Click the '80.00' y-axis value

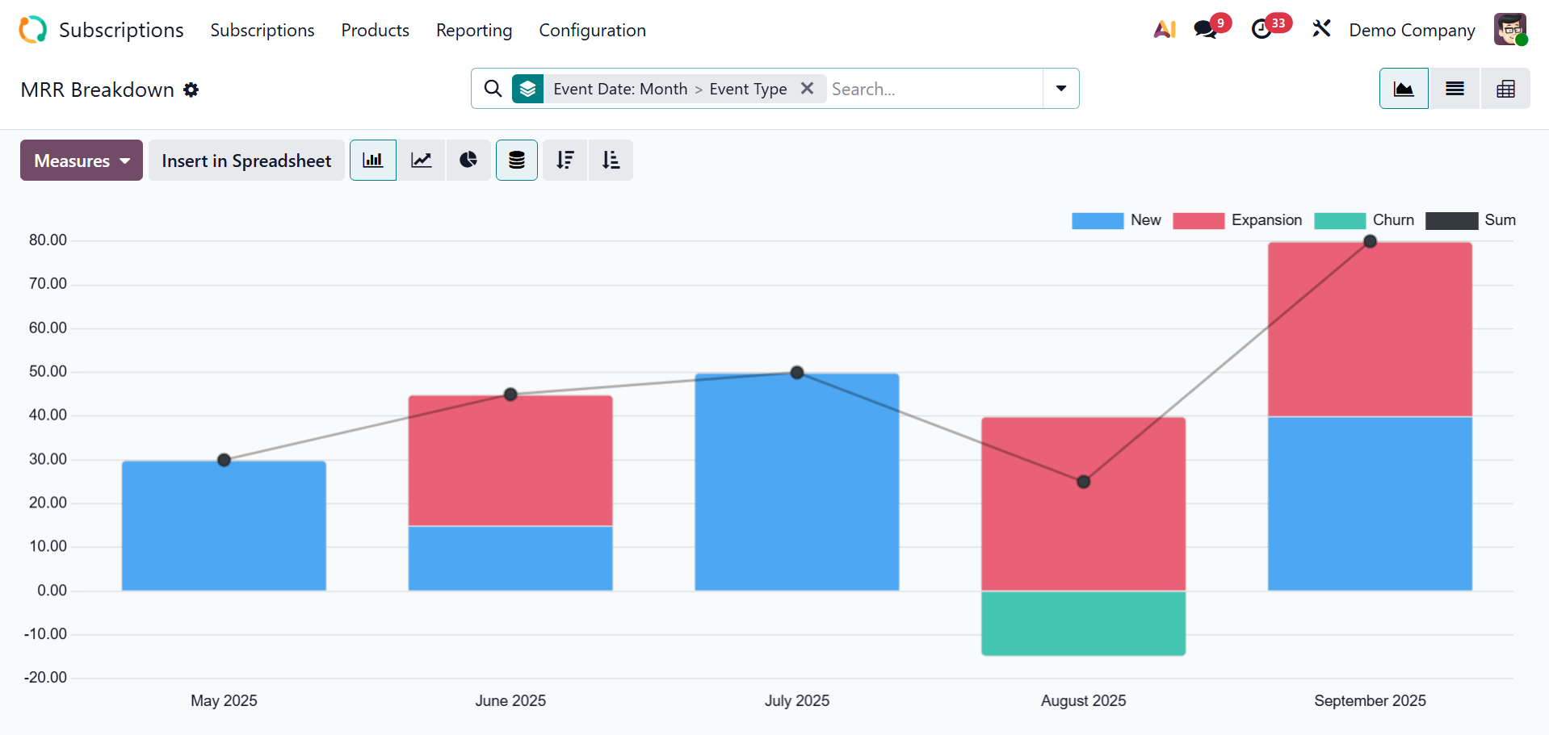(x=48, y=240)
